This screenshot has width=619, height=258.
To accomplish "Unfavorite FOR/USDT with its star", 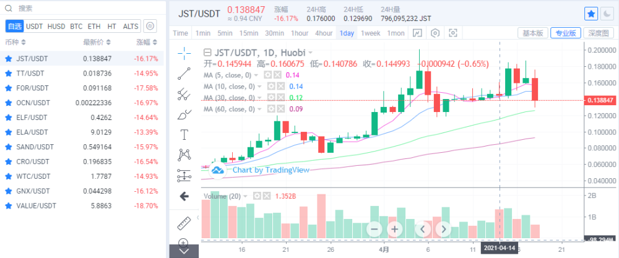I will click(x=8, y=88).
